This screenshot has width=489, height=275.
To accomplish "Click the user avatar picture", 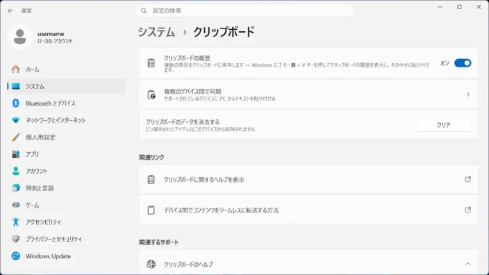I will (x=20, y=37).
